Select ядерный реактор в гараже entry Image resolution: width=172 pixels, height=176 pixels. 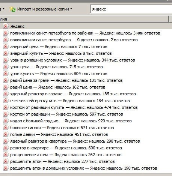coord(73,94)
